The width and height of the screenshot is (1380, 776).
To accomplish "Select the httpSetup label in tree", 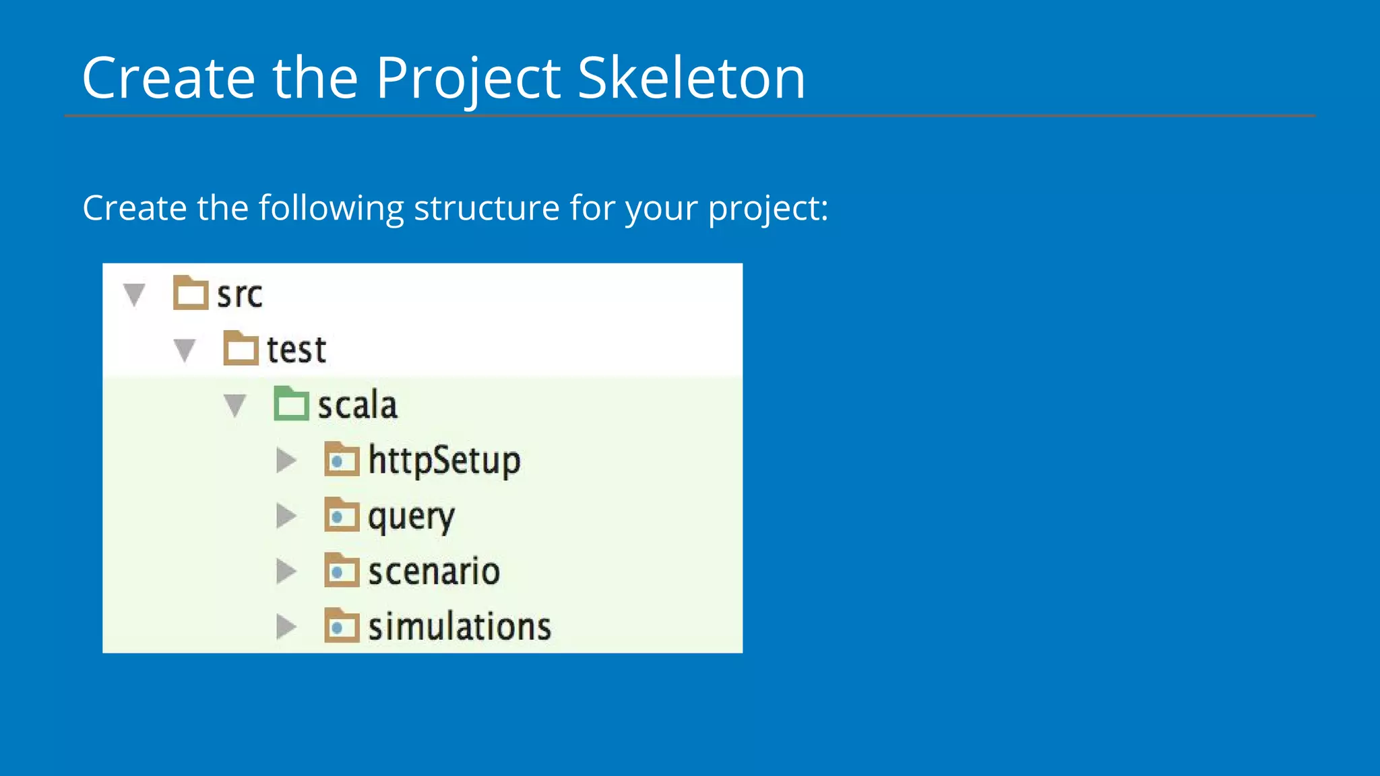I will pyautogui.click(x=444, y=461).
